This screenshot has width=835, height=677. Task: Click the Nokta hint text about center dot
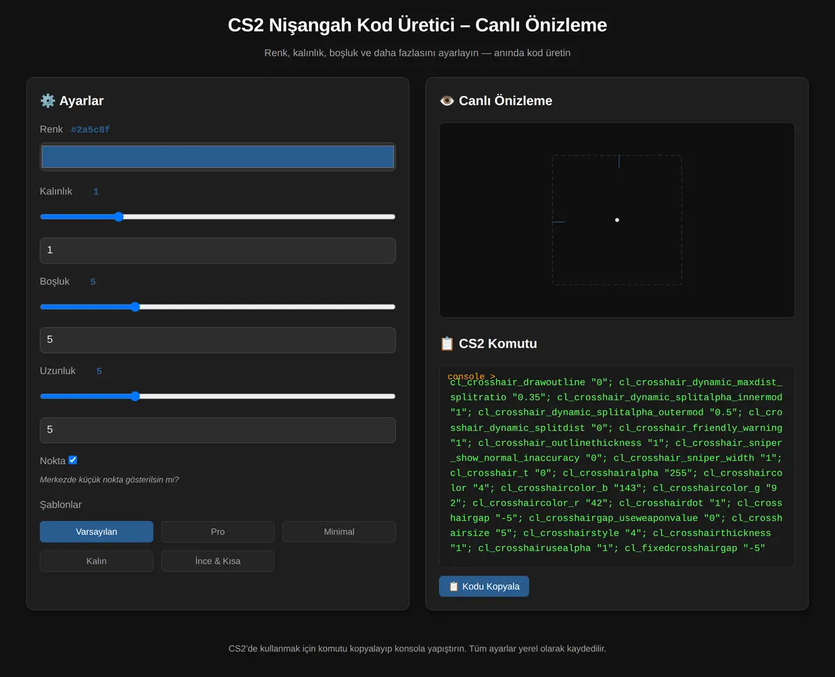[109, 480]
